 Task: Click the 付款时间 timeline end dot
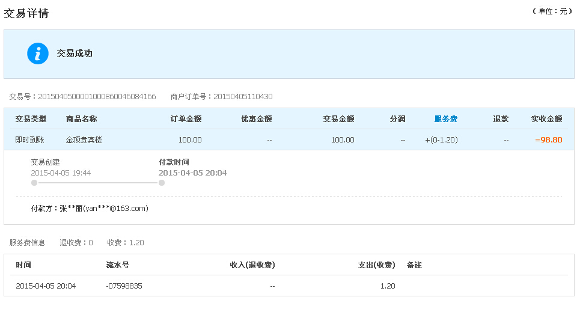click(162, 183)
